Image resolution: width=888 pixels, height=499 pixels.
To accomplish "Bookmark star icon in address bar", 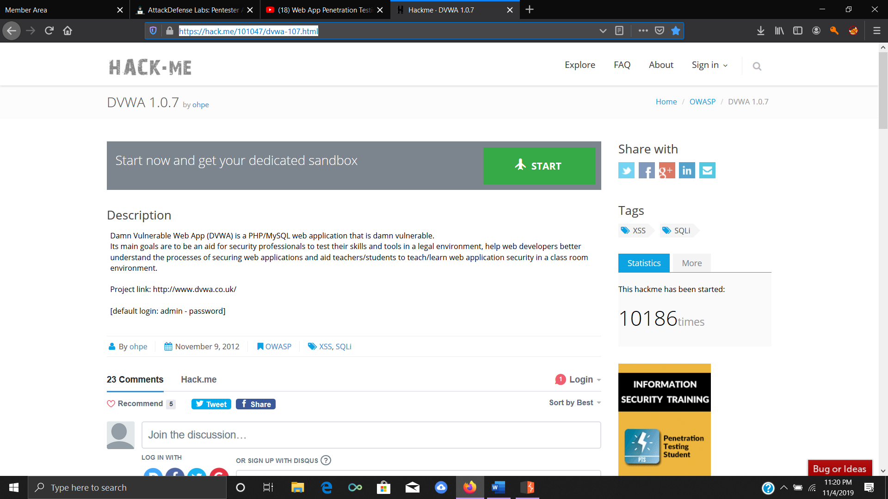I will (x=676, y=30).
